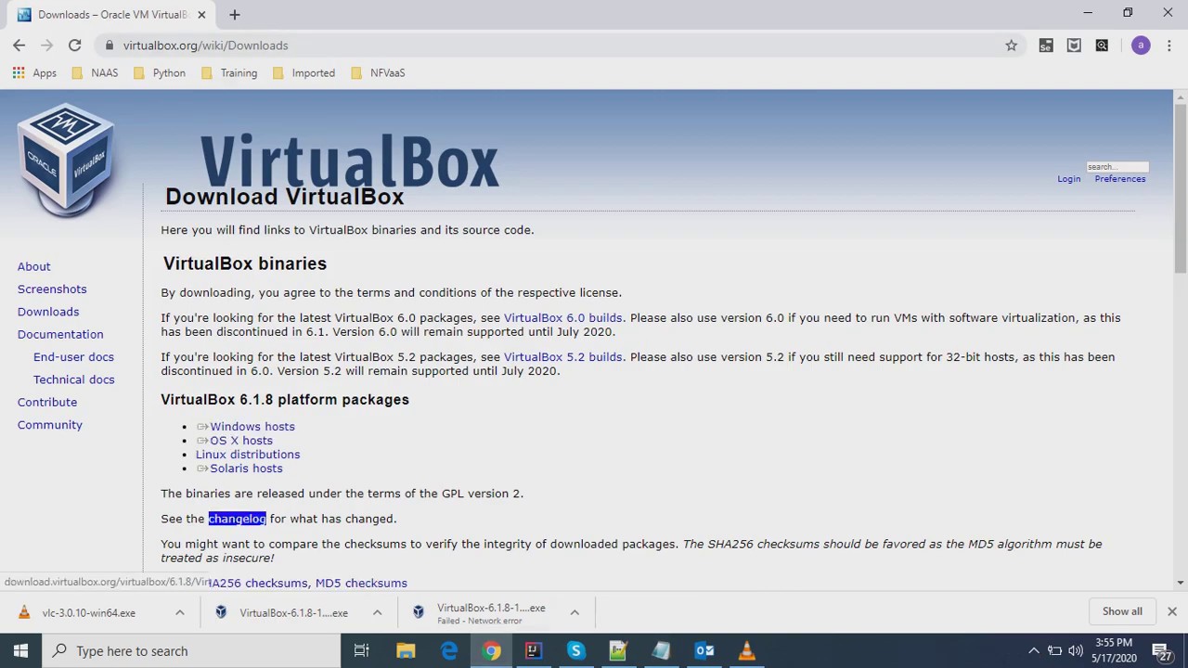Bookmark this page with the star icon
Viewport: 1188px width, 668px height.
pos(1011,45)
